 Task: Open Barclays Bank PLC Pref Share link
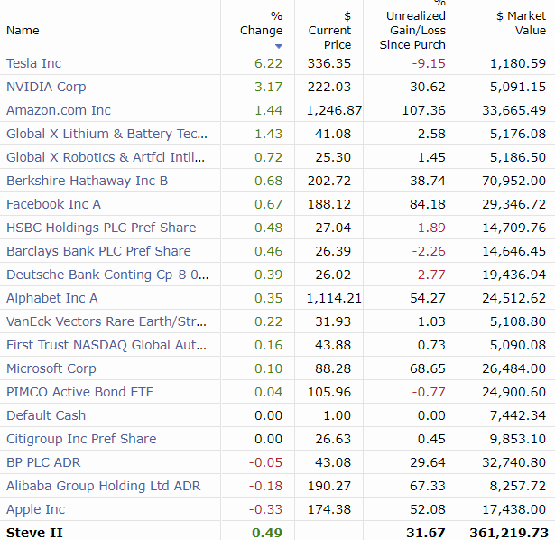click(98, 251)
